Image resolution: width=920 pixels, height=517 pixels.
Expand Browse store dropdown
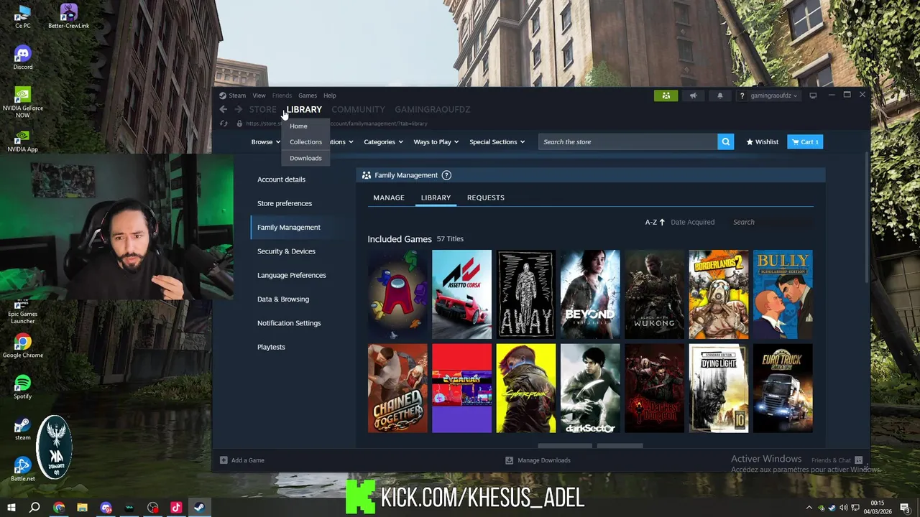point(266,141)
